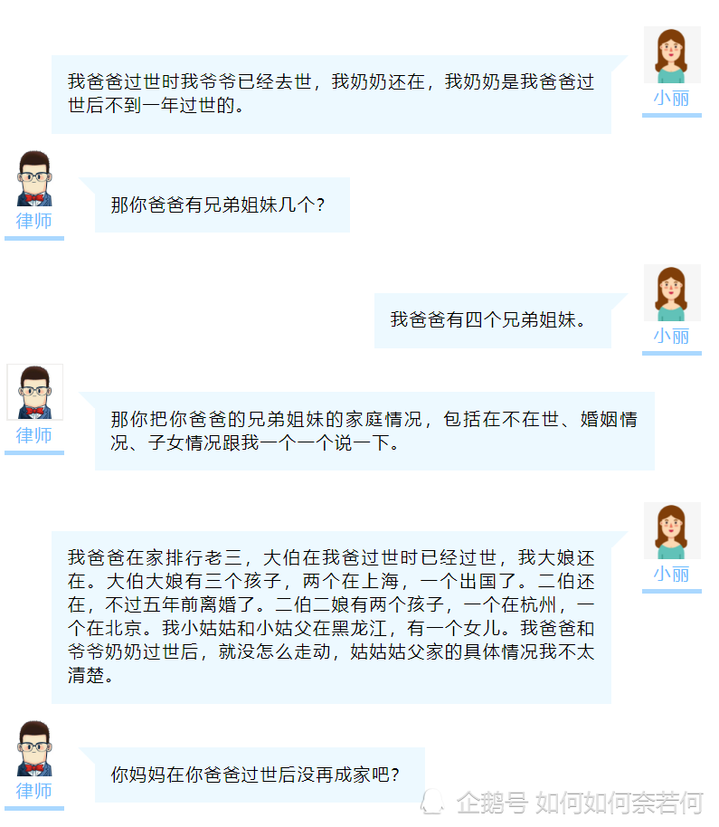This screenshot has height=827, width=719.
Task: Click the 律师 avatar by the 你妈妈 question
Action: click(34, 748)
